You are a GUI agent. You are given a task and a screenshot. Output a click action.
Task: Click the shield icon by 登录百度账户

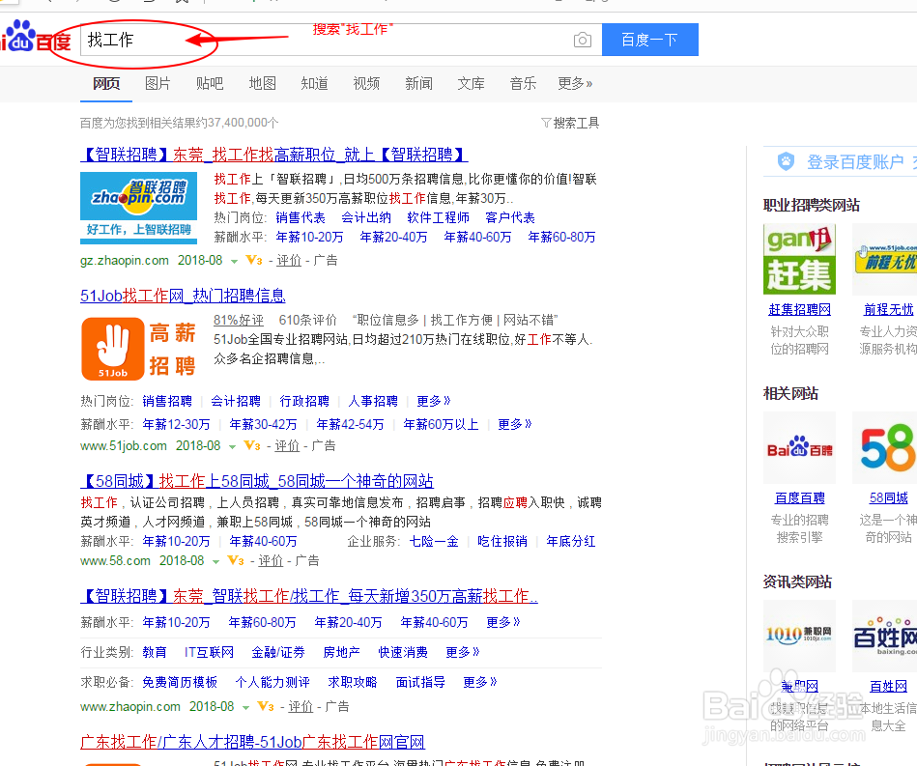point(786,161)
